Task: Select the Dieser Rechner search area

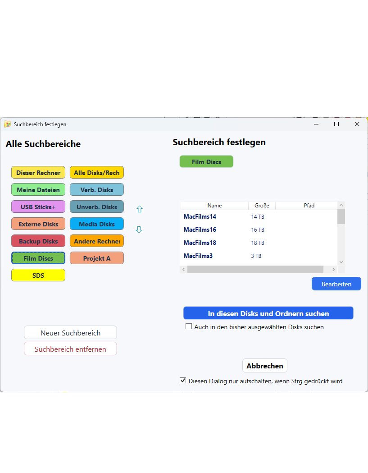Action: coord(38,173)
